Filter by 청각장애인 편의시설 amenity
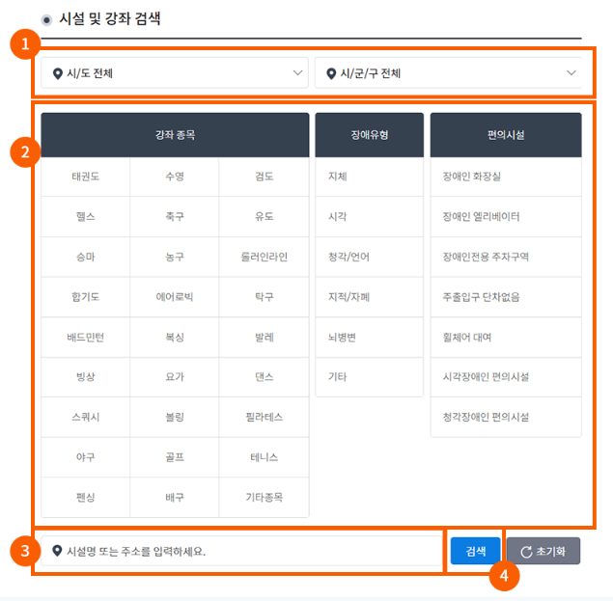Screen dimensions: 613x601 [506, 418]
